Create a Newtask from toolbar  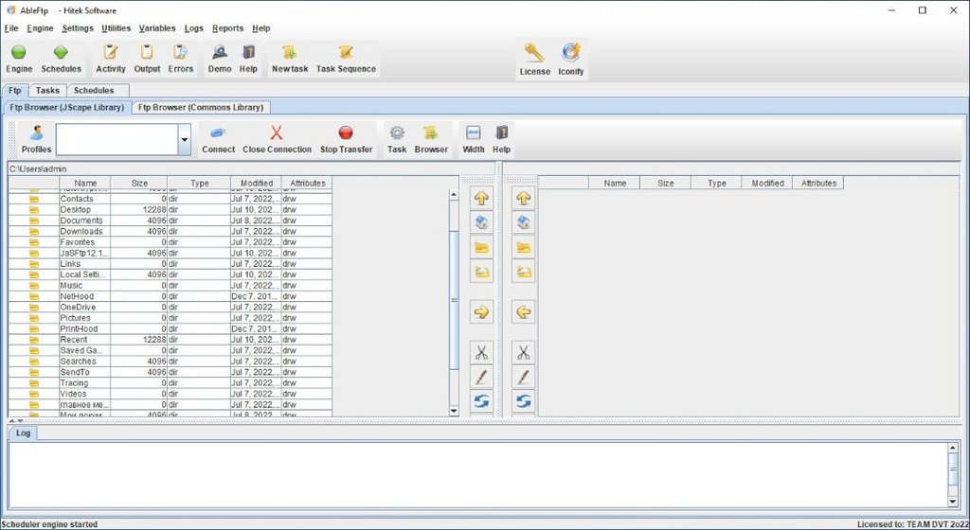pos(290,60)
